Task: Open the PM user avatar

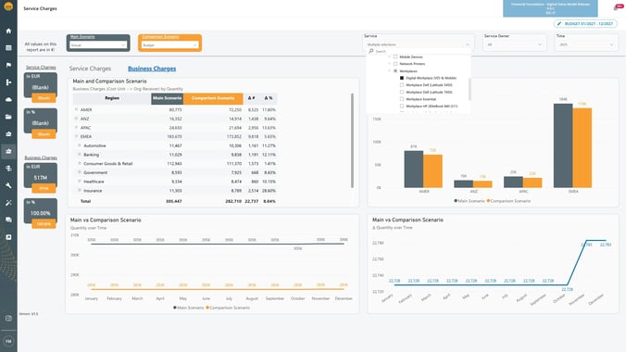Action: (8, 341)
